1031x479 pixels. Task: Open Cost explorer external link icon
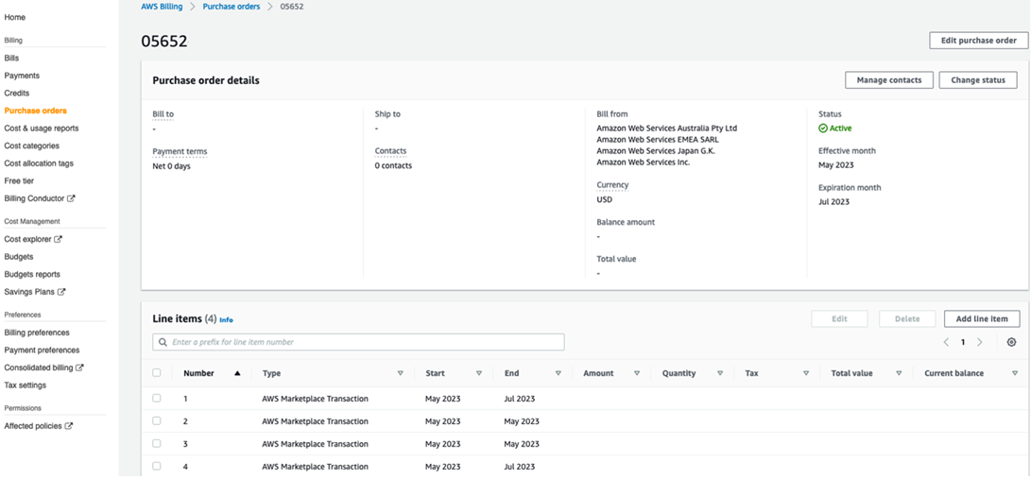pos(58,240)
